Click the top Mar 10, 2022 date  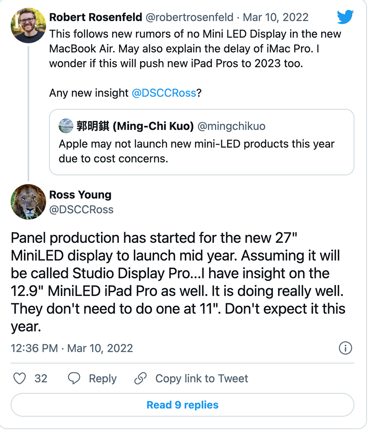276,18
